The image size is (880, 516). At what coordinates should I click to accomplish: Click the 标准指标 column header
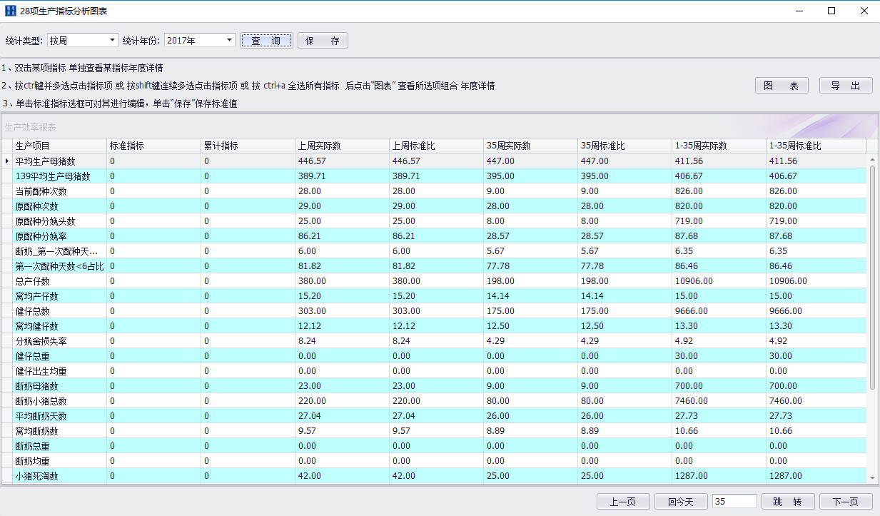[153, 146]
